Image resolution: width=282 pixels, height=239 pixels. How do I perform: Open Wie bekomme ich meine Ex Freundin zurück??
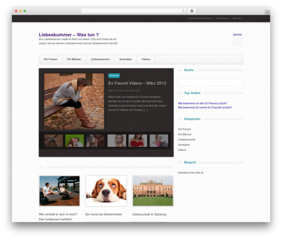pos(205,107)
